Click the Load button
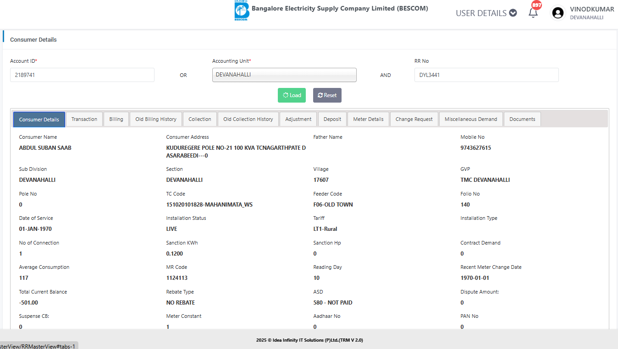This screenshot has height=349, width=618. pyautogui.click(x=292, y=95)
